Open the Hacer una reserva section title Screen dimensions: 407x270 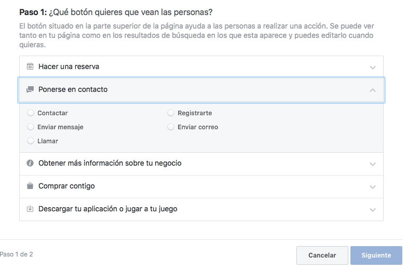69,66
